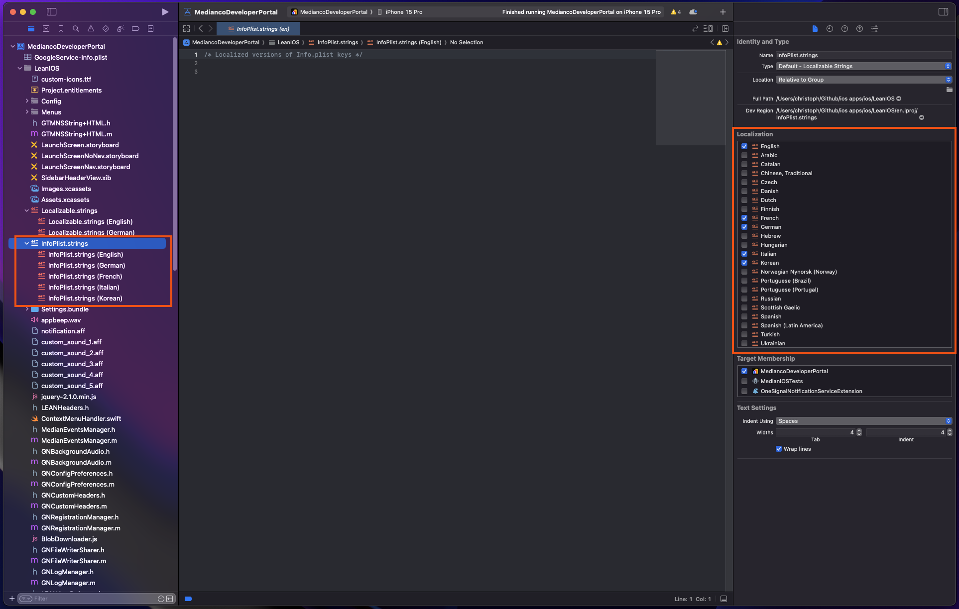Show the Attributes inspector sliders

pyautogui.click(x=874, y=28)
